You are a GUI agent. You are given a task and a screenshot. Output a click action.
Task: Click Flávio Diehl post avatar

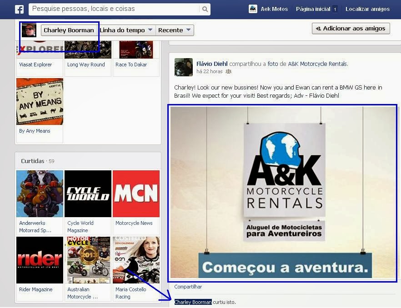[183, 67]
